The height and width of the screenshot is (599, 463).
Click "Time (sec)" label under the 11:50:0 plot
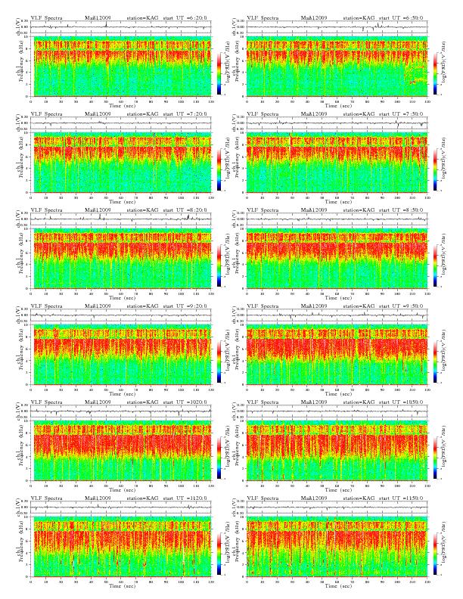pos(338,585)
